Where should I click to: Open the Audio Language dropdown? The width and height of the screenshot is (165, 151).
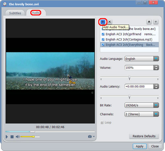(156, 58)
